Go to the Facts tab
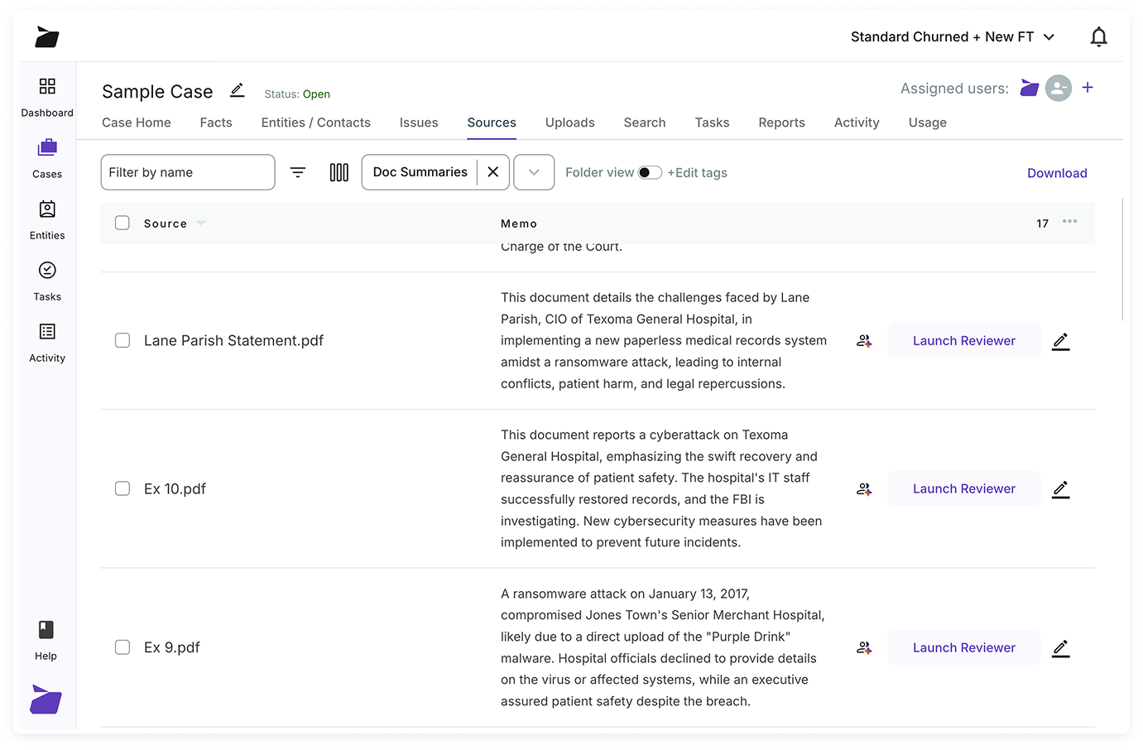Image resolution: width=1143 pixels, height=750 pixels. tap(216, 123)
